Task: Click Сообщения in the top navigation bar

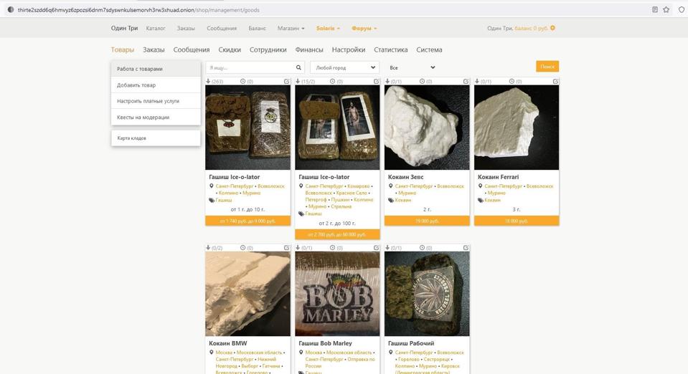Action: point(222,28)
